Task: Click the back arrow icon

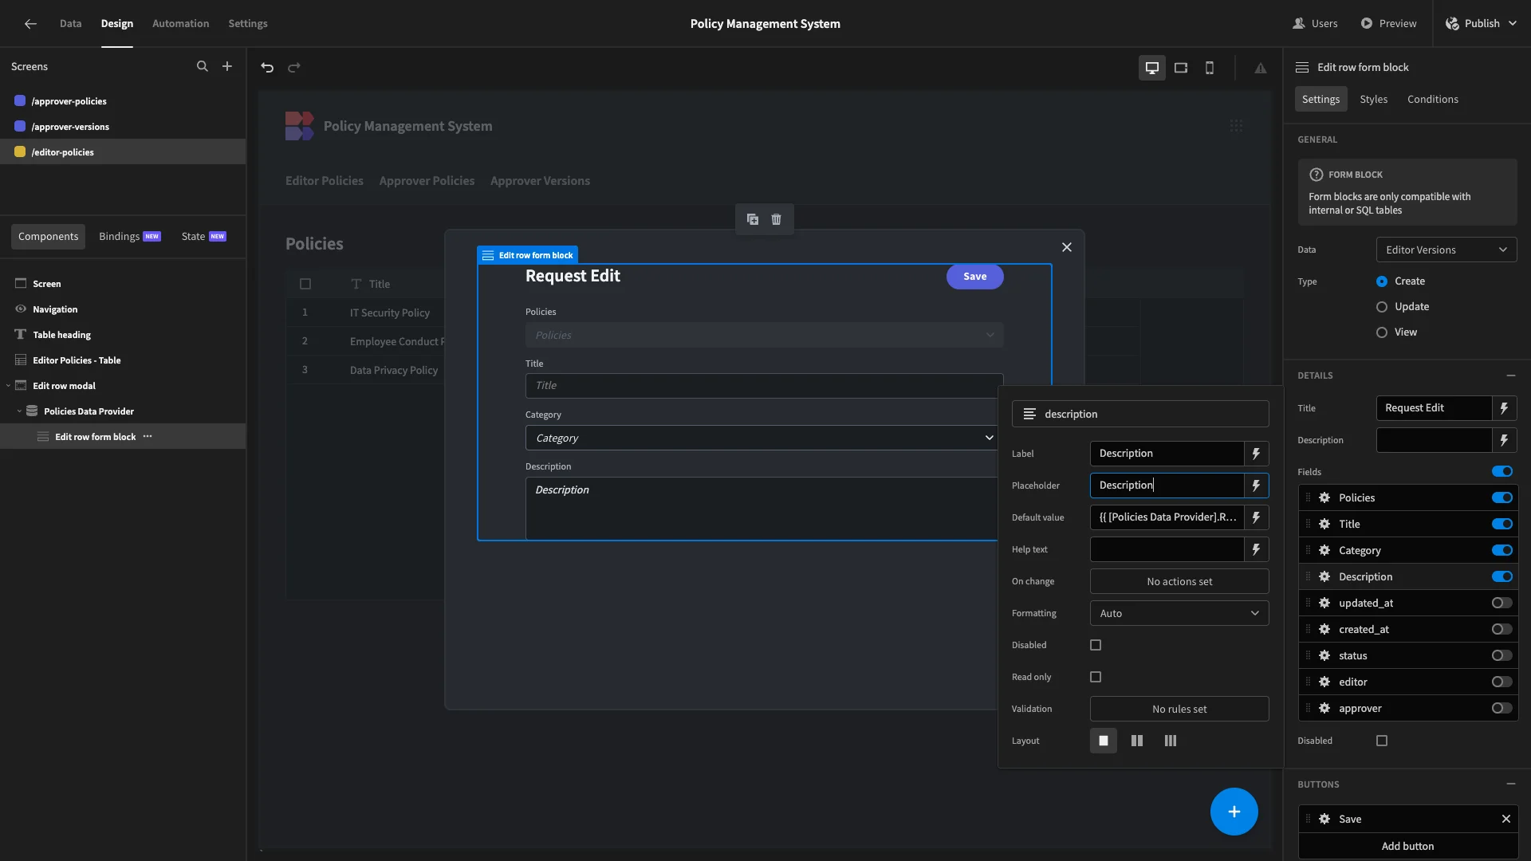Action: pos(30,24)
